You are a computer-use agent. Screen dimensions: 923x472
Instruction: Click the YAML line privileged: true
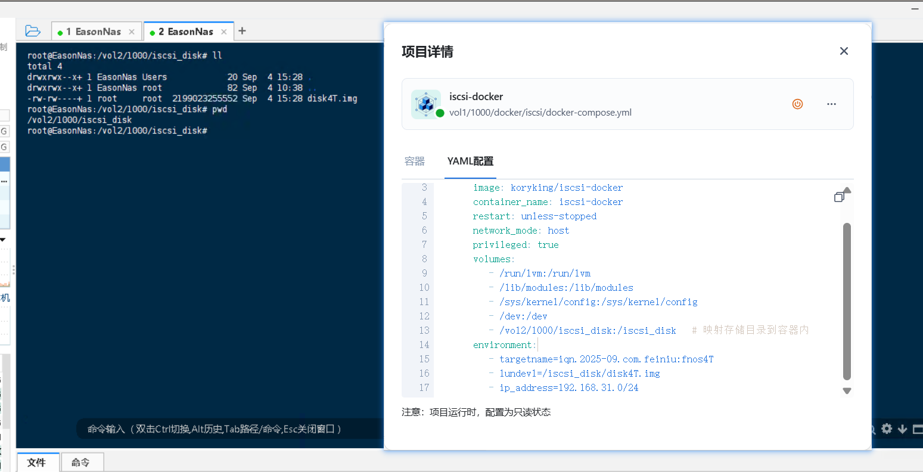516,245
